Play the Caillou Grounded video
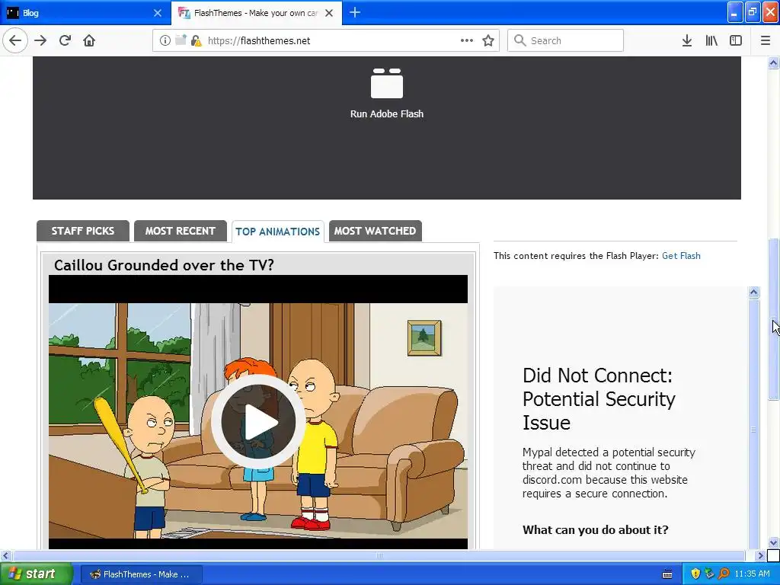This screenshot has width=780, height=585. (x=258, y=421)
